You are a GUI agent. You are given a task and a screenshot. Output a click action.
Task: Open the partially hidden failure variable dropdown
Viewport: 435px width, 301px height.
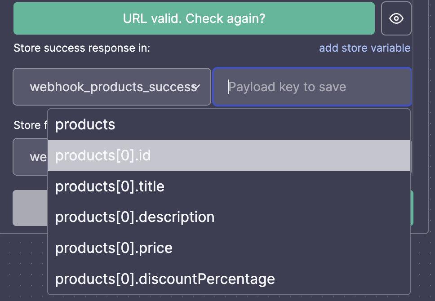point(30,157)
